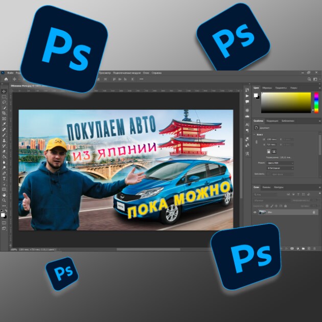Pick a color in the yellow color field
Image resolution: width=322 pixels, height=322 pixels.
[x=286, y=103]
